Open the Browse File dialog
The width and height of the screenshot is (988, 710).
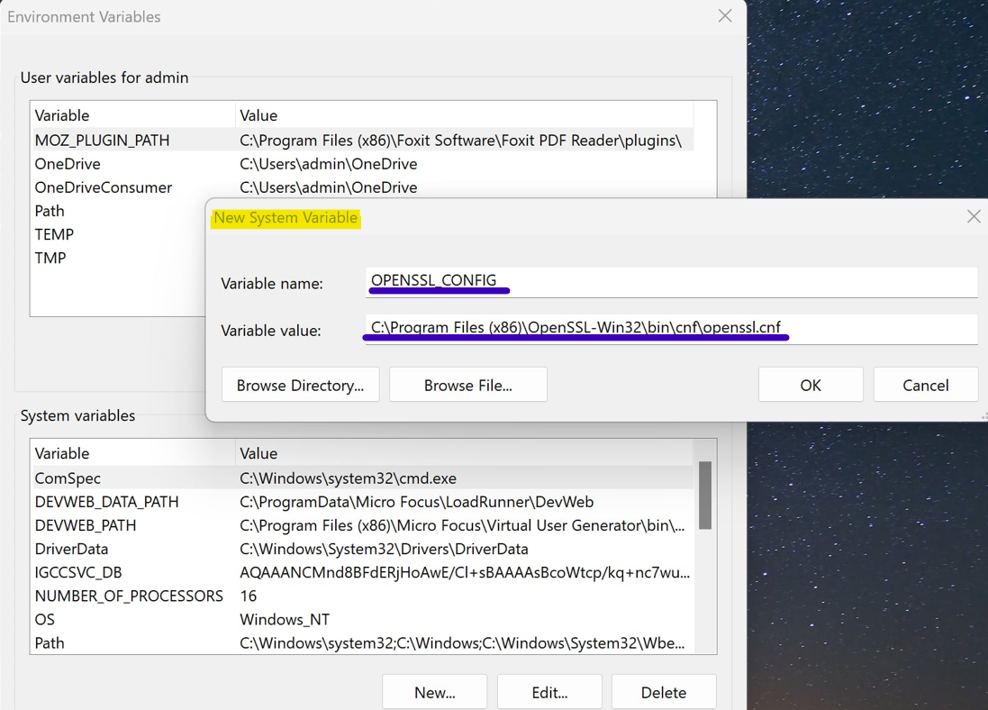[x=467, y=385]
